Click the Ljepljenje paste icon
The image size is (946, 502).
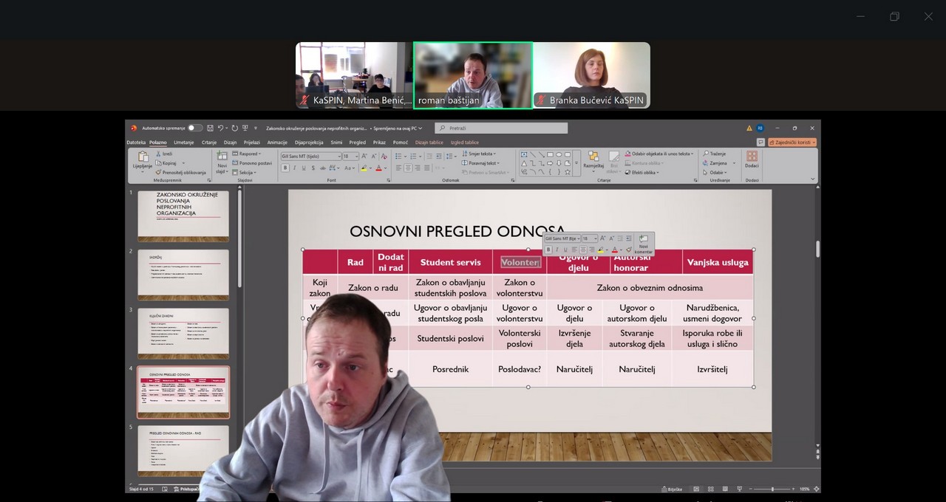click(142, 157)
